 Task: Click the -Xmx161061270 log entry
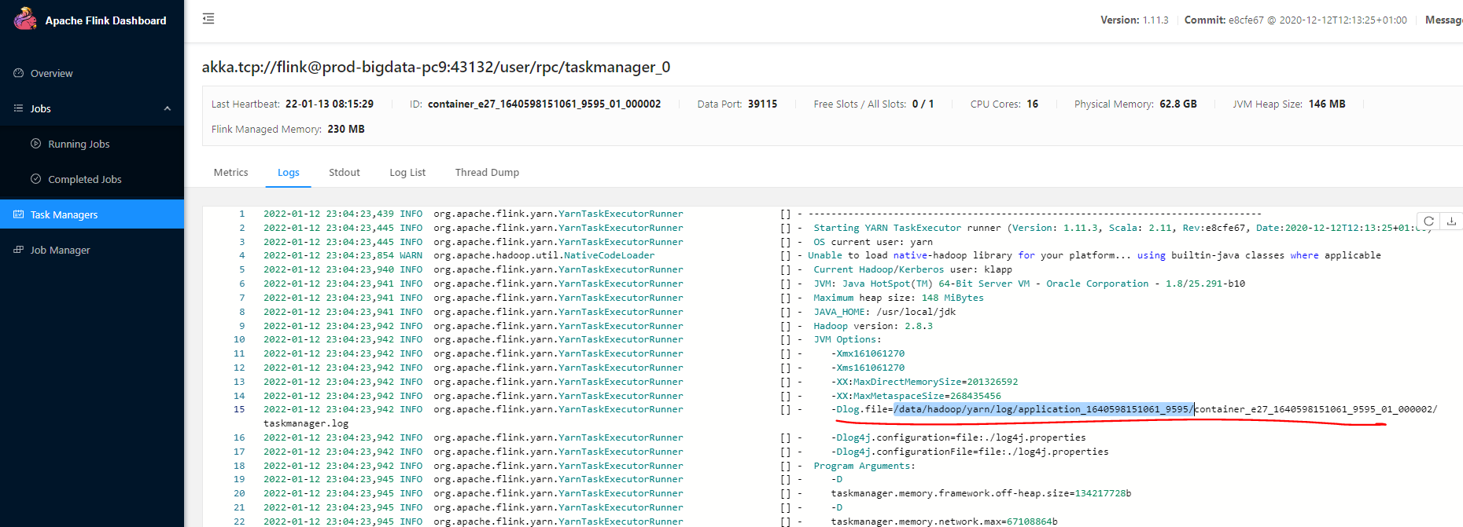point(868,353)
